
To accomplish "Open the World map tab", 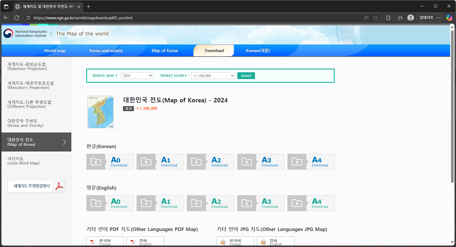I will (55, 51).
